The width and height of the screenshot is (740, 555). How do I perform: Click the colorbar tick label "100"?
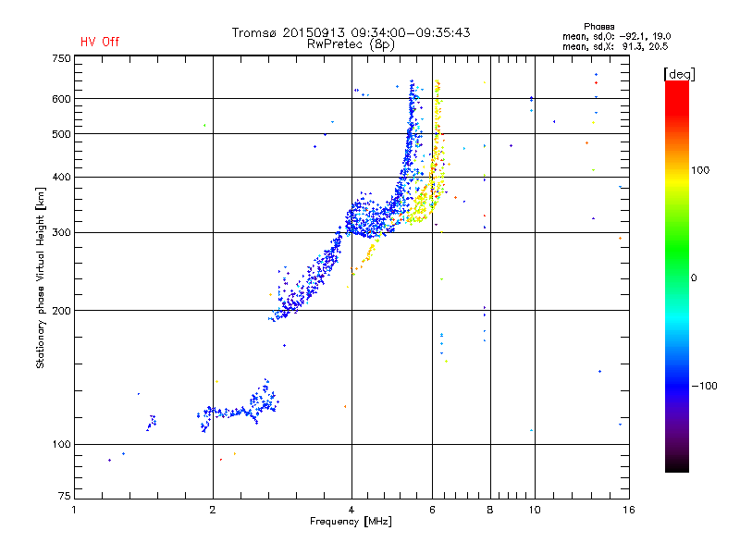[700, 170]
